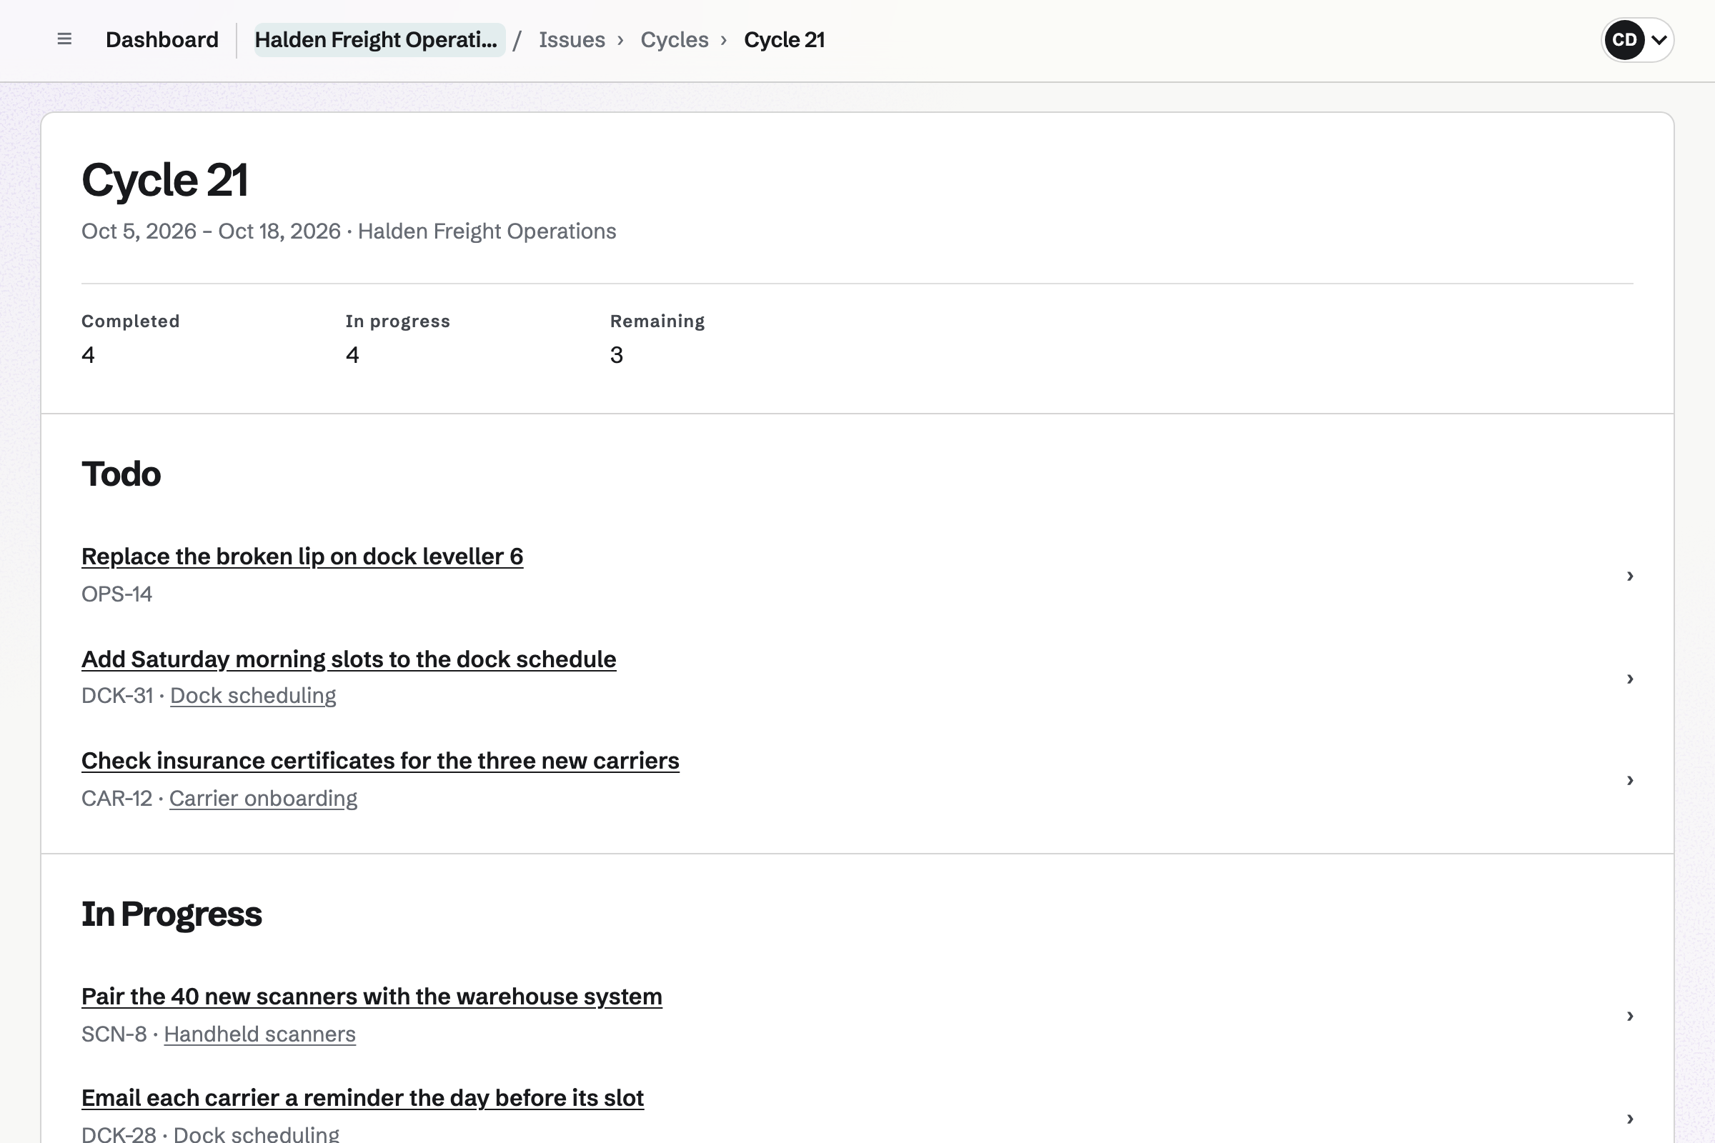This screenshot has width=1715, height=1143.
Task: Open the hamburger navigation menu
Action: tap(64, 39)
